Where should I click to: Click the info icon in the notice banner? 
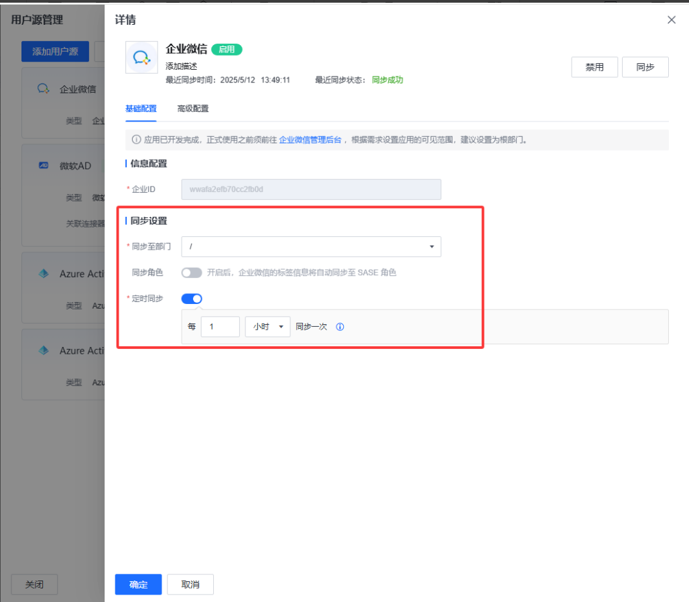click(136, 140)
